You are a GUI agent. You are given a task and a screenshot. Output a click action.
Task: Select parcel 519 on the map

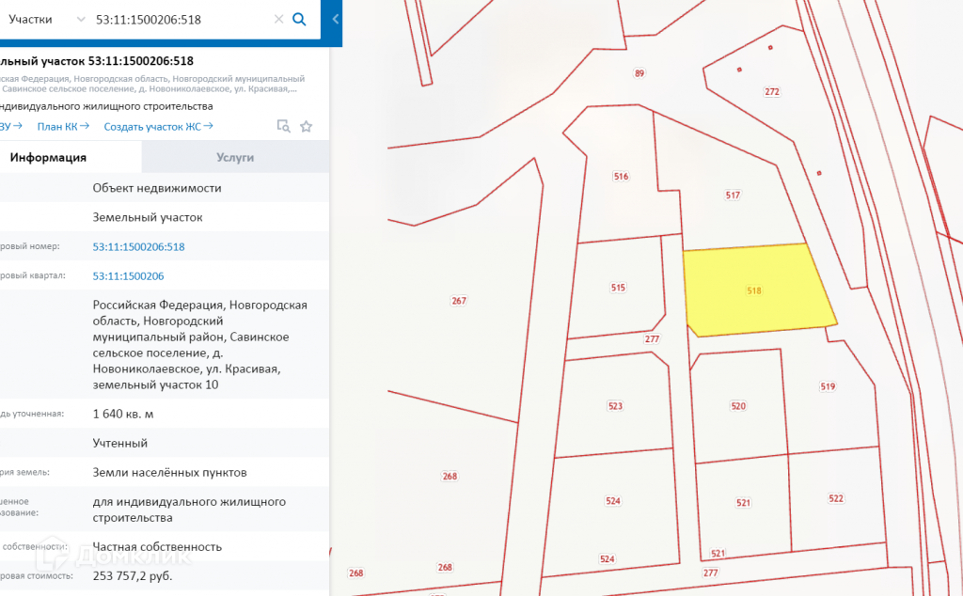click(x=828, y=386)
